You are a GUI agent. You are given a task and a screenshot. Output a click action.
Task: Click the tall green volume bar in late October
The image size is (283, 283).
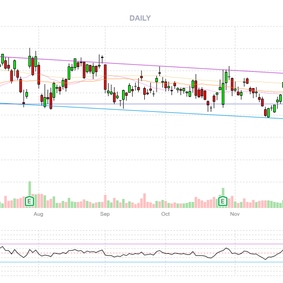223,191
